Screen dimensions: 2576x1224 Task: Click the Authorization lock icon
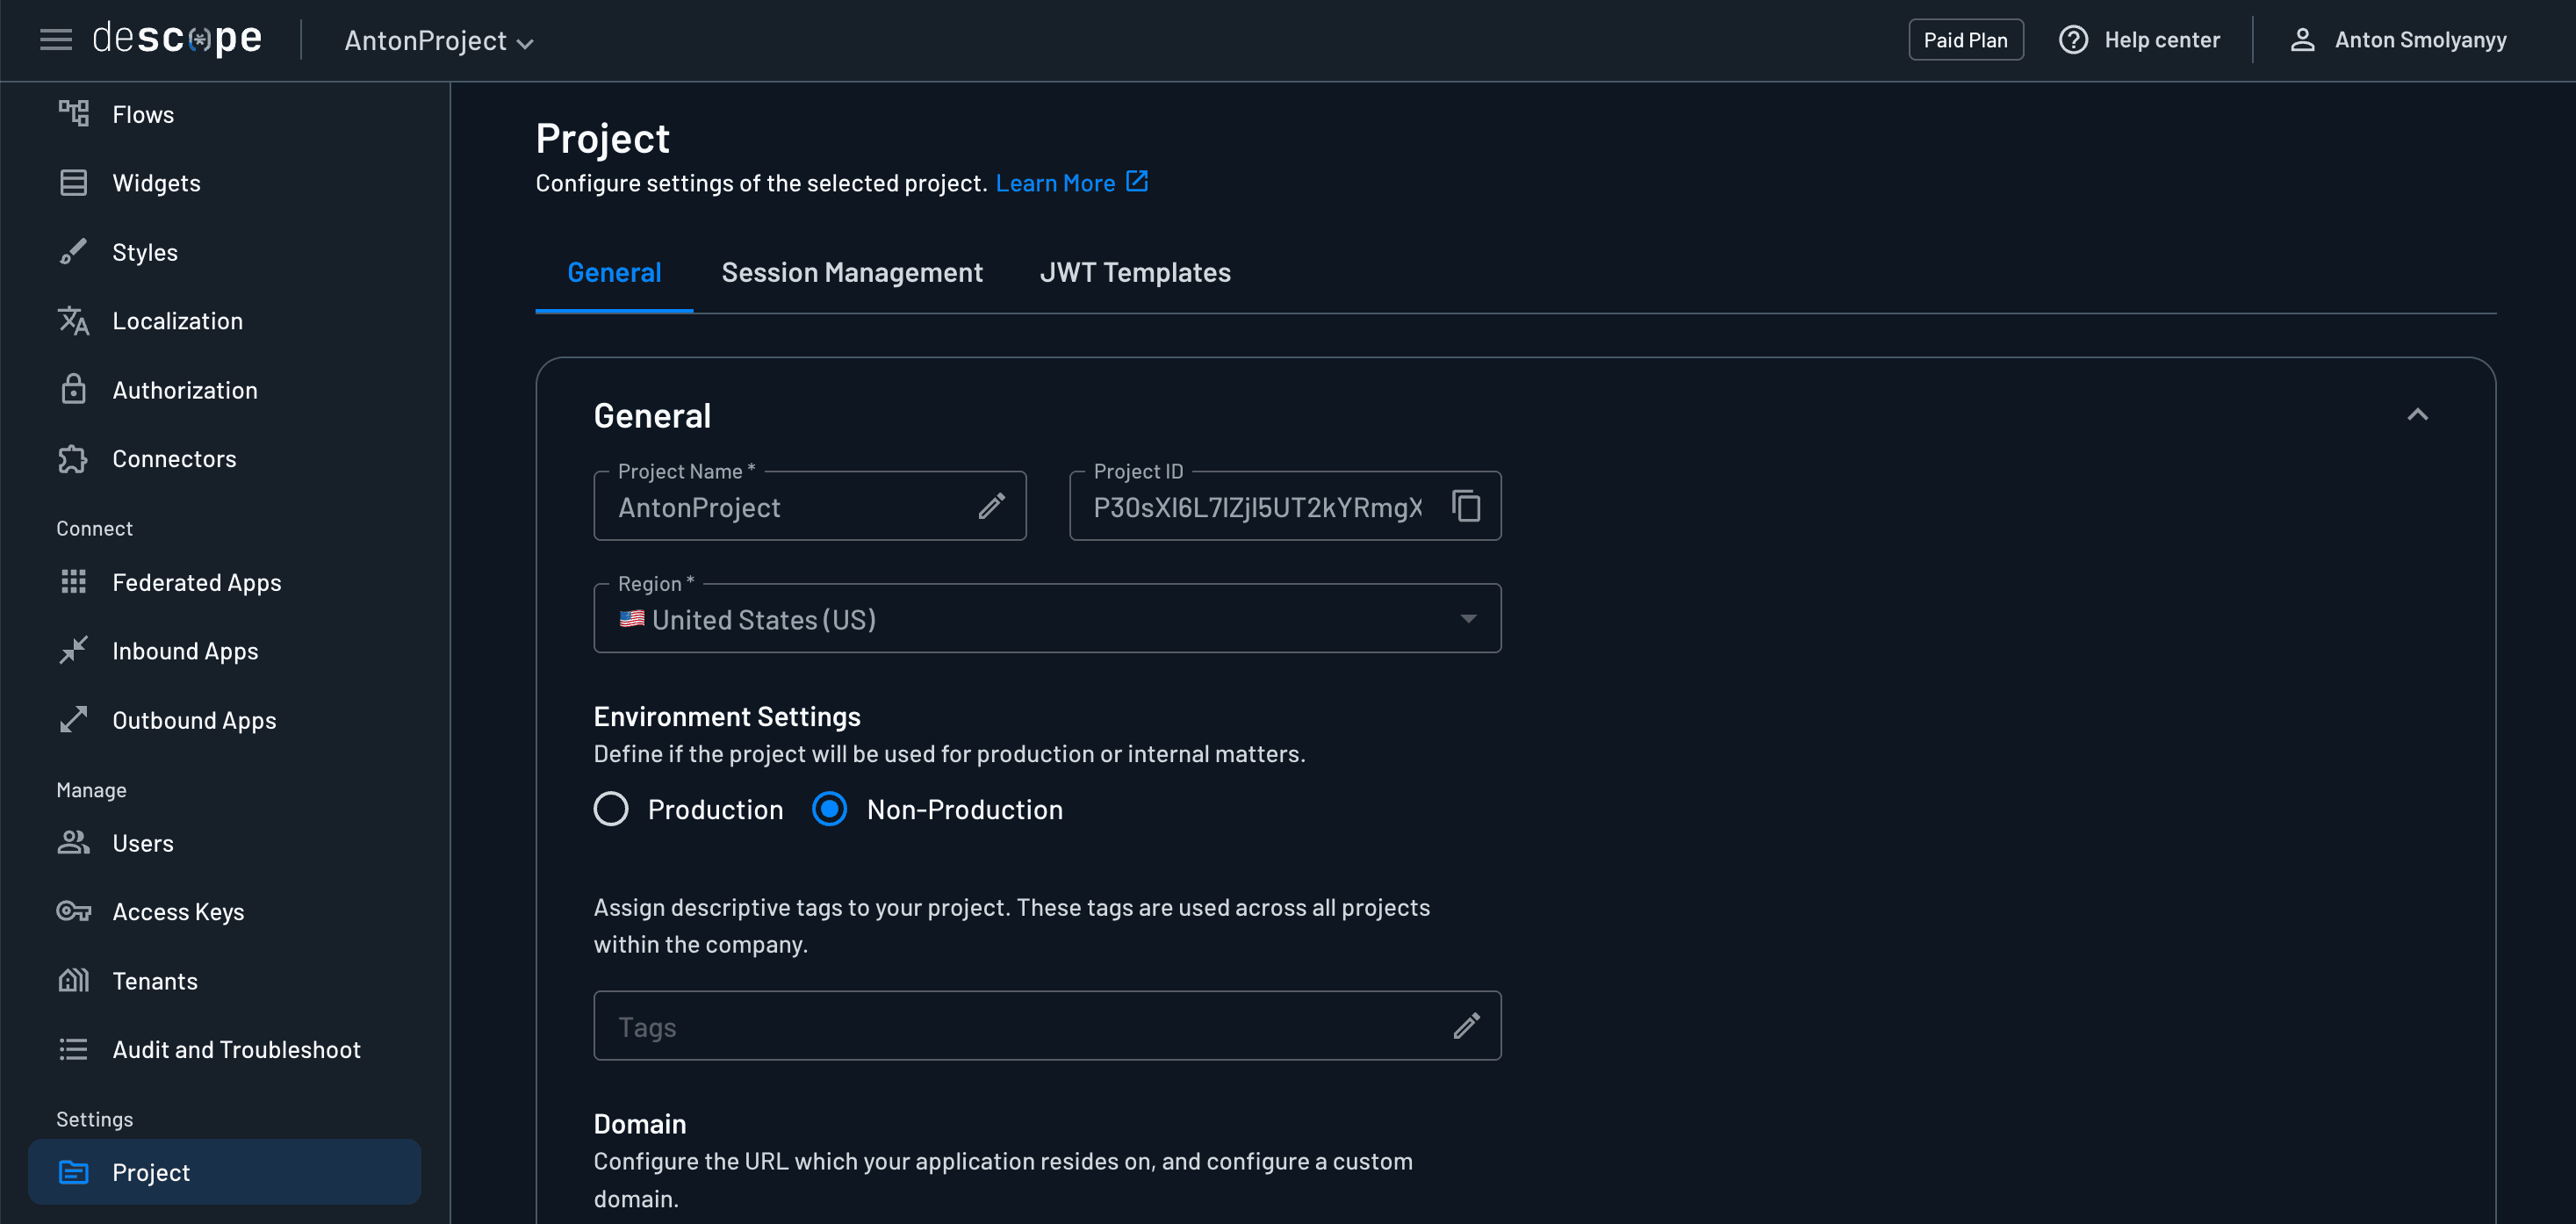coord(74,389)
